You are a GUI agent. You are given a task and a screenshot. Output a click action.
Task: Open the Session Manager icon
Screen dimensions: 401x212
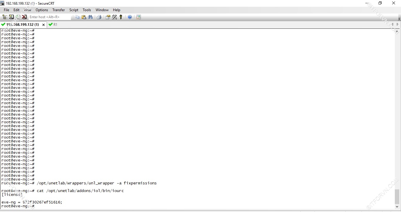[5, 17]
